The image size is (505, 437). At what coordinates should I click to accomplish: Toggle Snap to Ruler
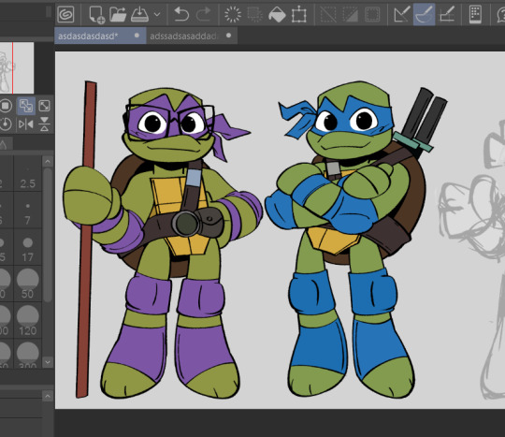click(402, 14)
